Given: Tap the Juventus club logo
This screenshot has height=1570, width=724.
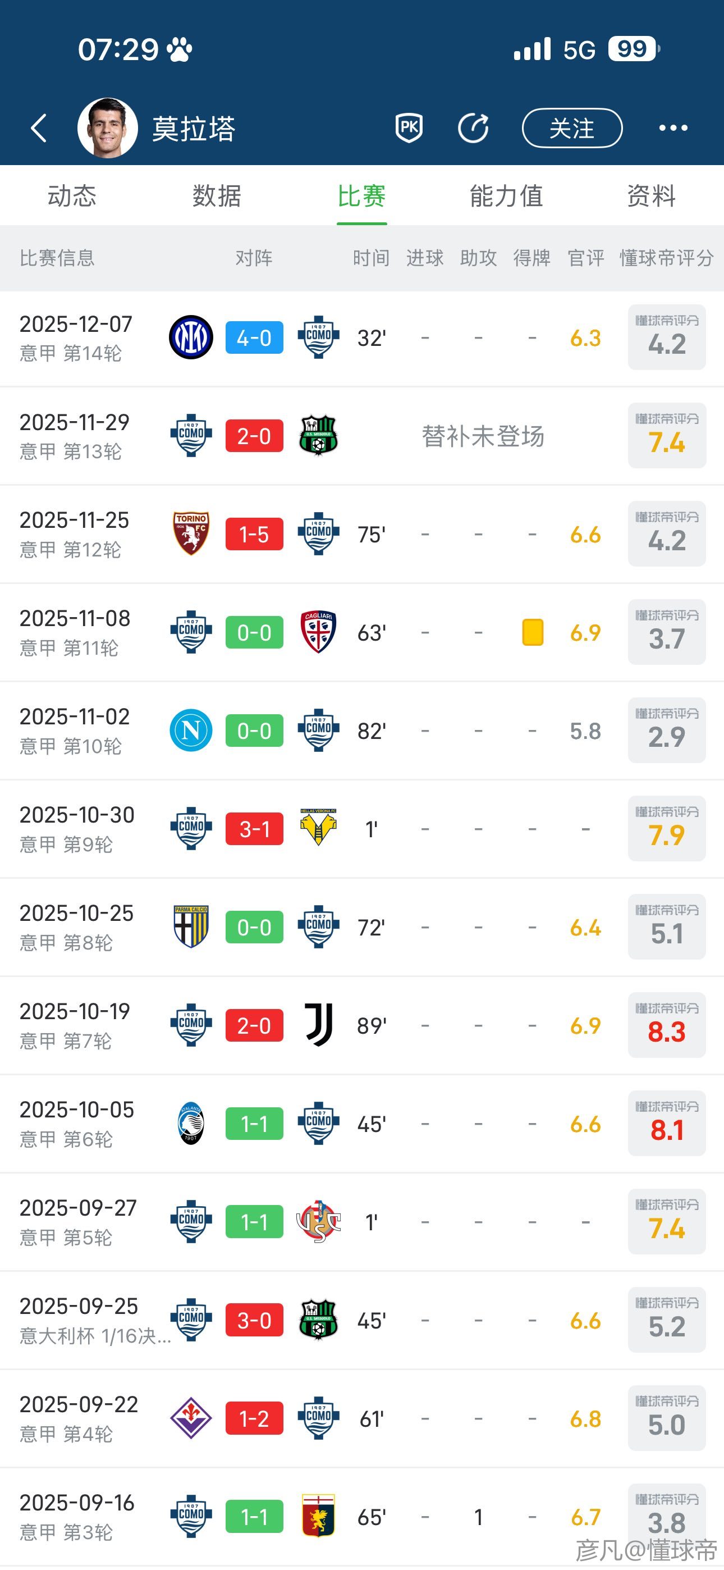Looking at the screenshot, I should click(319, 1025).
